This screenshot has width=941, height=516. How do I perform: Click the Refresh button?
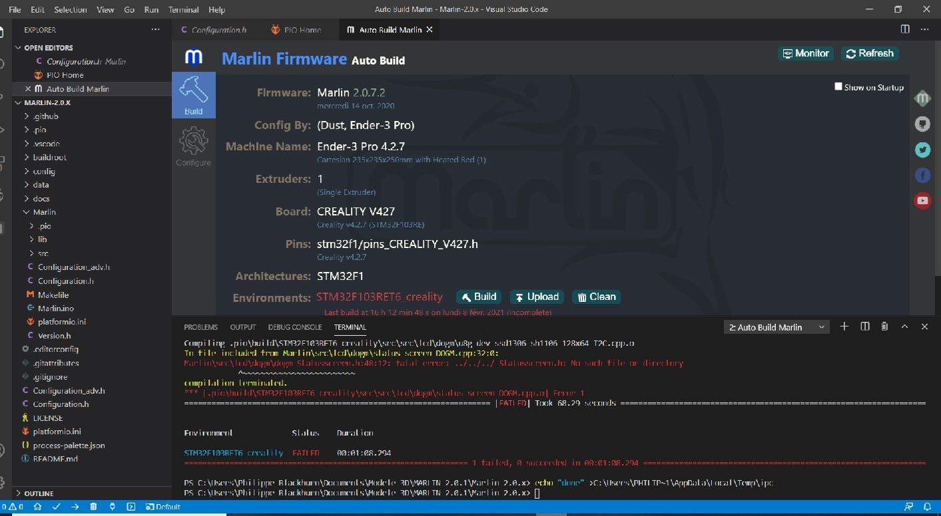(x=870, y=53)
